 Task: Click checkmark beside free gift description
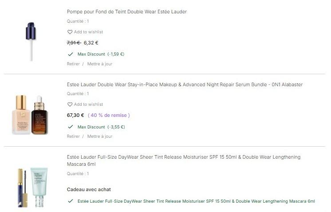pos(70,201)
